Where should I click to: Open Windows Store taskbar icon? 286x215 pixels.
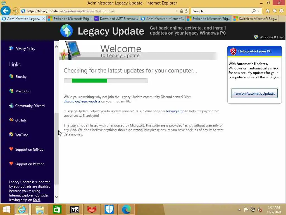57,209
